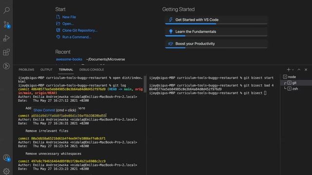Click the Learn the Fundamentals progress bar
Screen dimensions: 312x175
pos(216,36)
